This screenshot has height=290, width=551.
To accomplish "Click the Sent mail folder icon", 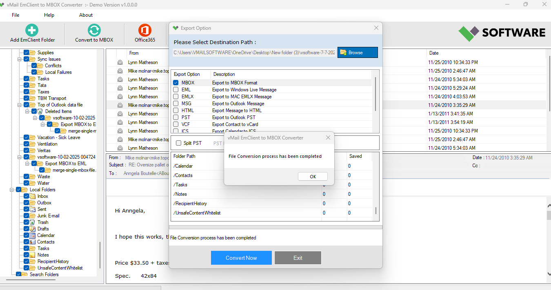I will coord(32,209).
